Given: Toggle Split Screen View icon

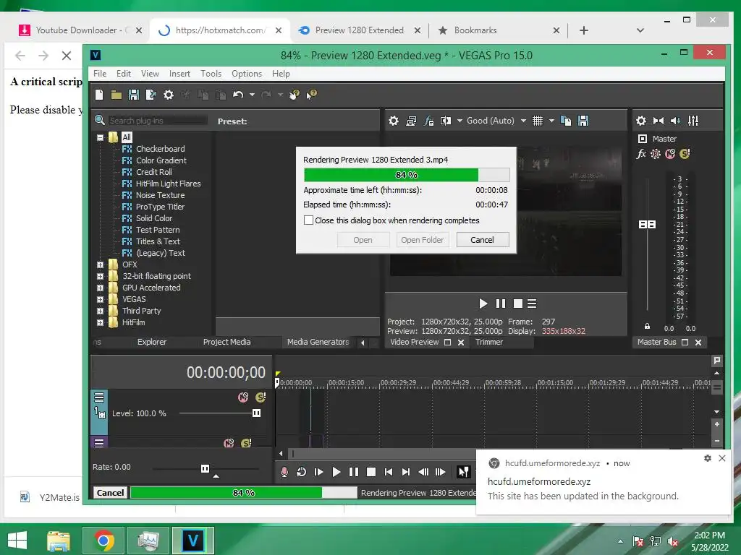Looking at the screenshot, I should [445, 121].
